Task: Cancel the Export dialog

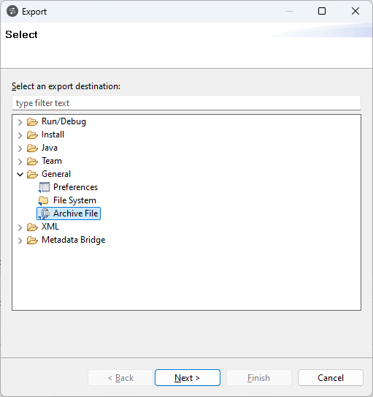Action: 331,377
